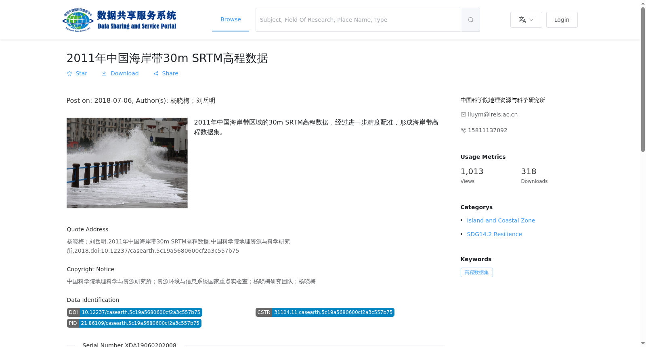Screen dimensions: 646x347
Task: Click the 1,013 Views metric
Action: 472,176
